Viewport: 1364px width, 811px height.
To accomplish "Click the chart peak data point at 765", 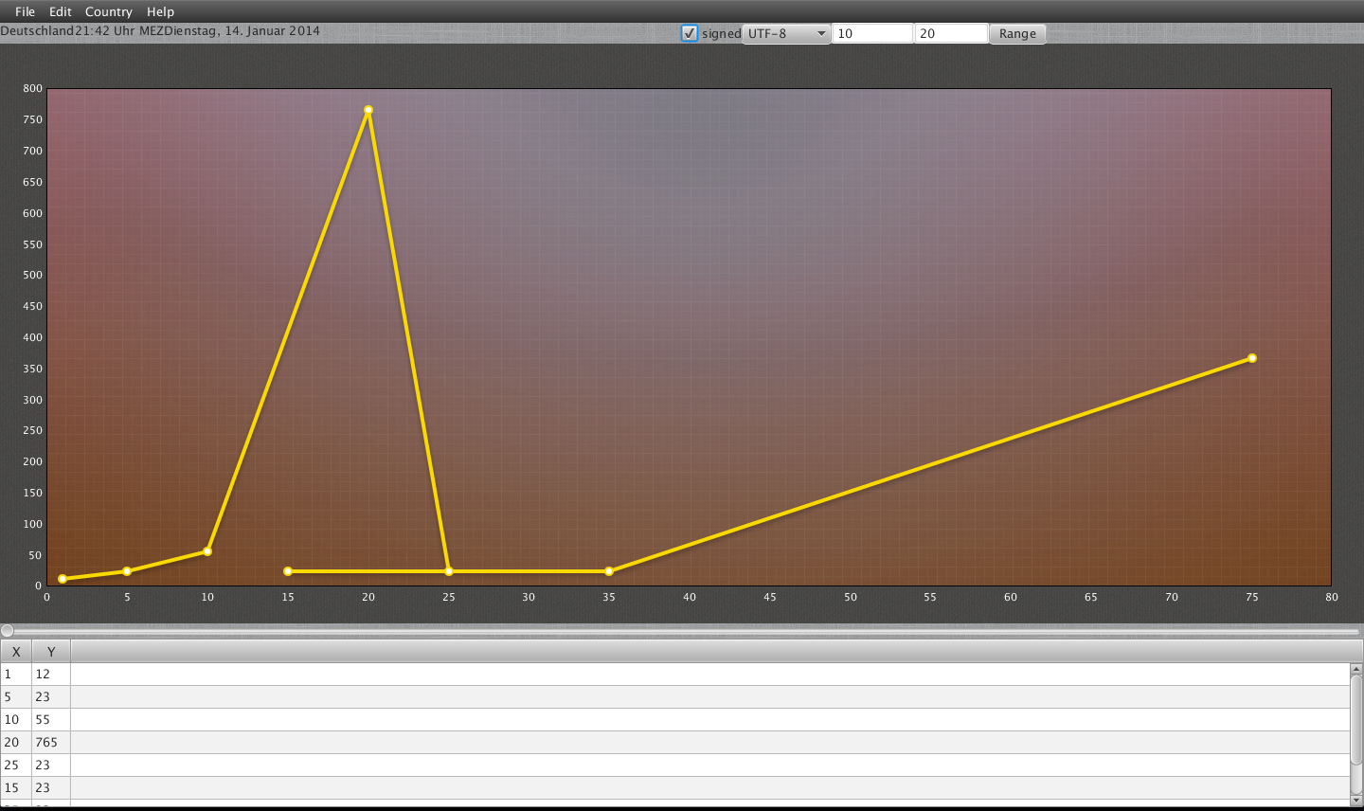I will pyautogui.click(x=368, y=110).
